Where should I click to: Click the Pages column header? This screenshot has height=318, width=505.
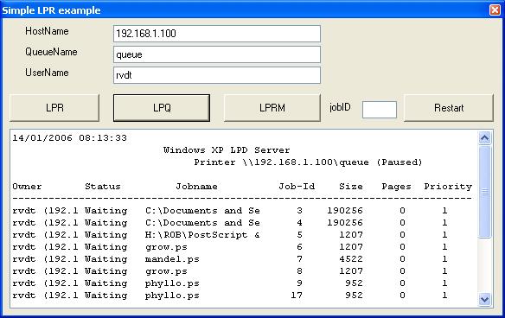pyautogui.click(x=396, y=187)
